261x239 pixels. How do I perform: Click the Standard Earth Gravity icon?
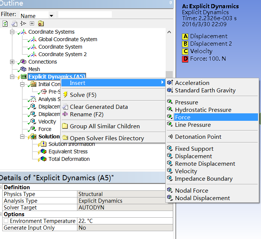click(170, 91)
